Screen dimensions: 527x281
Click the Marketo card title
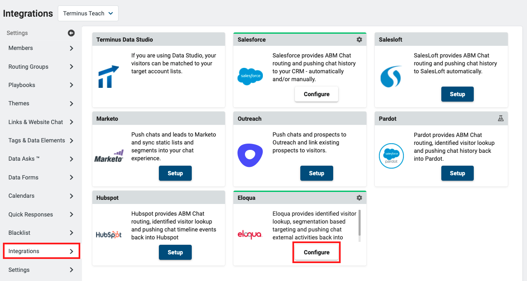[x=107, y=119]
